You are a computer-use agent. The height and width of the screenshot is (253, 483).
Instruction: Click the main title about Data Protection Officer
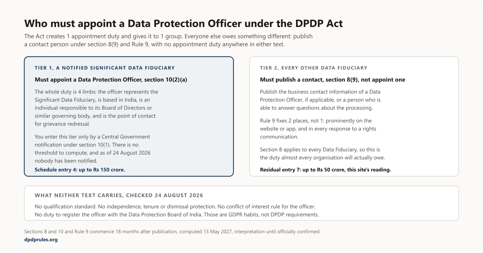click(183, 24)
